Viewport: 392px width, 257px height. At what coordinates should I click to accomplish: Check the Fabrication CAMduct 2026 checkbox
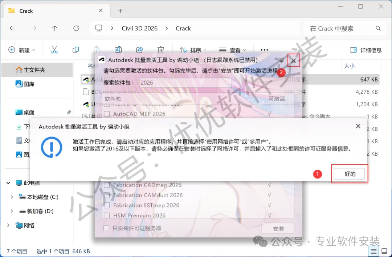[107, 195]
